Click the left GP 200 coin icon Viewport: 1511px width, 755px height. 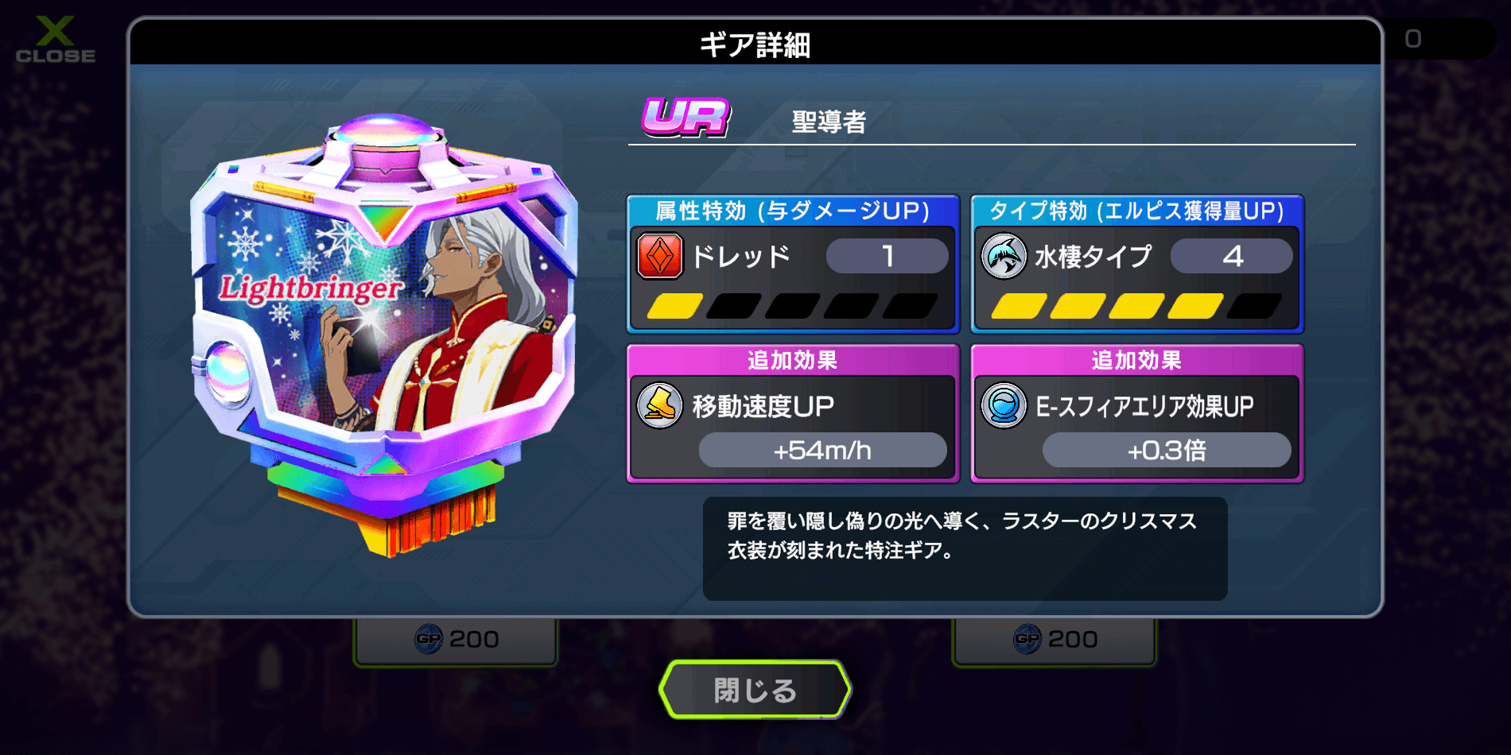click(429, 638)
